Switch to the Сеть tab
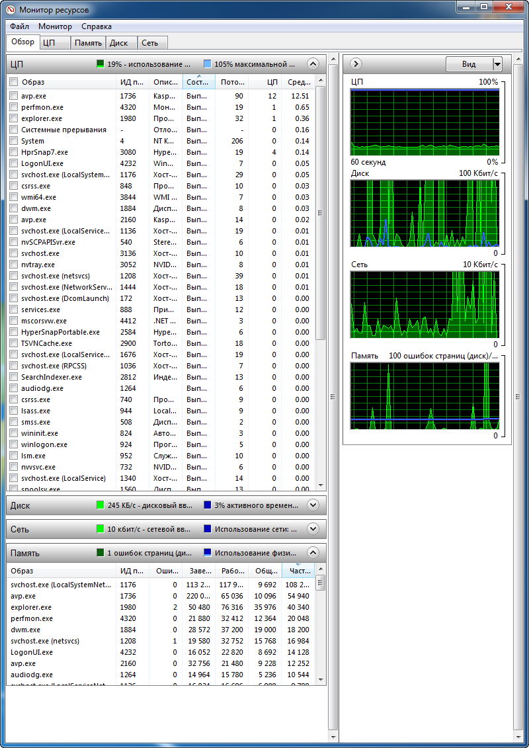The height and width of the screenshot is (748, 529). click(153, 43)
